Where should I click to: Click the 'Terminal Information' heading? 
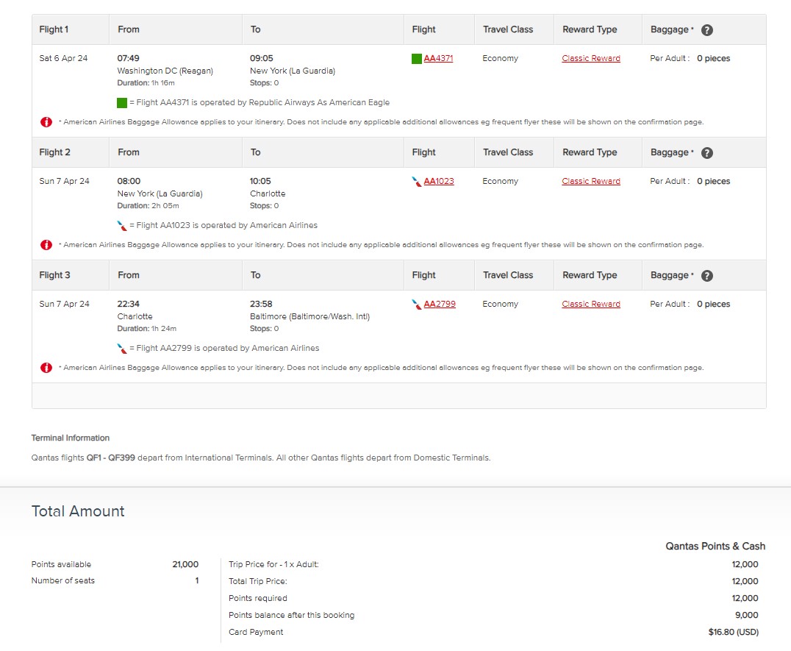[70, 438]
